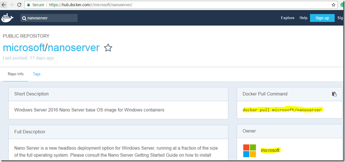Image resolution: width=345 pixels, height=162 pixels.
Task: Click the Secure label in the address bar
Action: click(x=38, y=5)
